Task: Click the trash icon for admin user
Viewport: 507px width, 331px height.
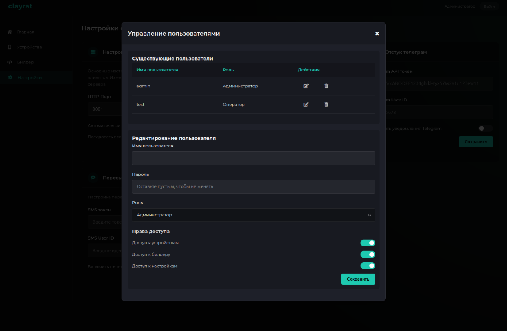Action: click(326, 86)
